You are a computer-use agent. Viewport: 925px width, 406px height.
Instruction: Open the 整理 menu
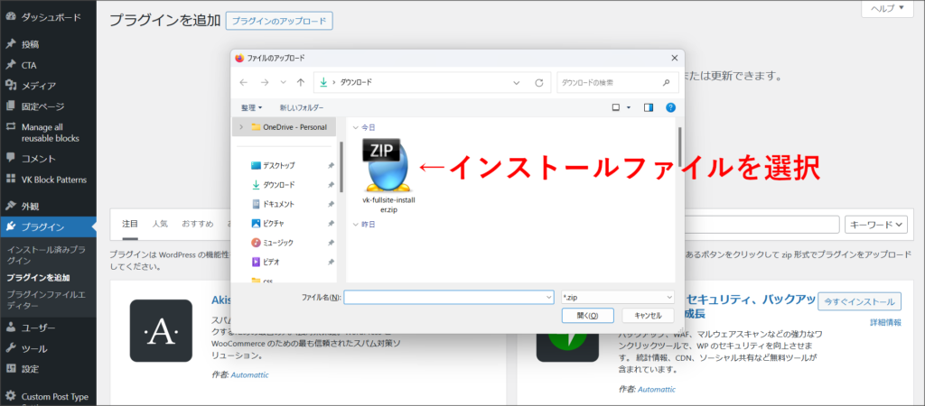[251, 107]
